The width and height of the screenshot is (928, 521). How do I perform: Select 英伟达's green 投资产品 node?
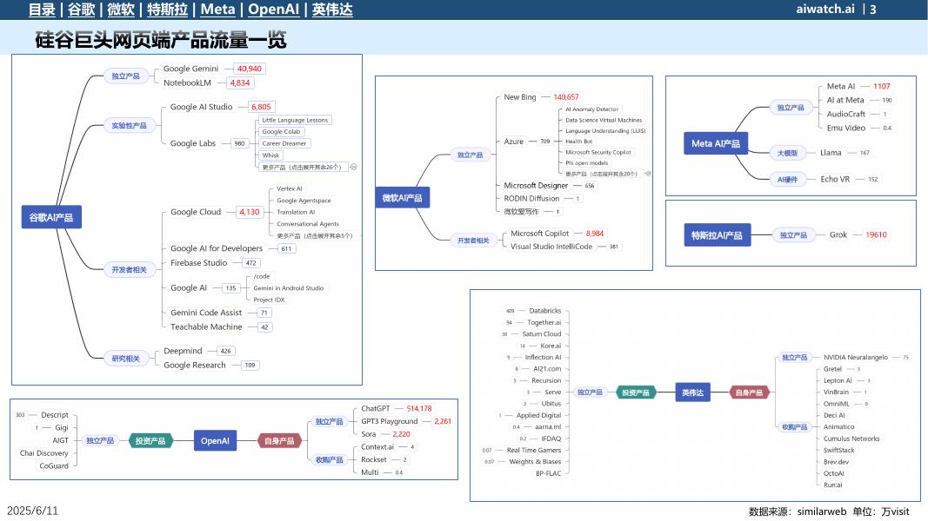point(636,392)
